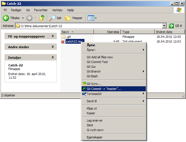This screenshot has height=142, width=186.
Task: Click the Gå til button label
Action: click(178, 26)
